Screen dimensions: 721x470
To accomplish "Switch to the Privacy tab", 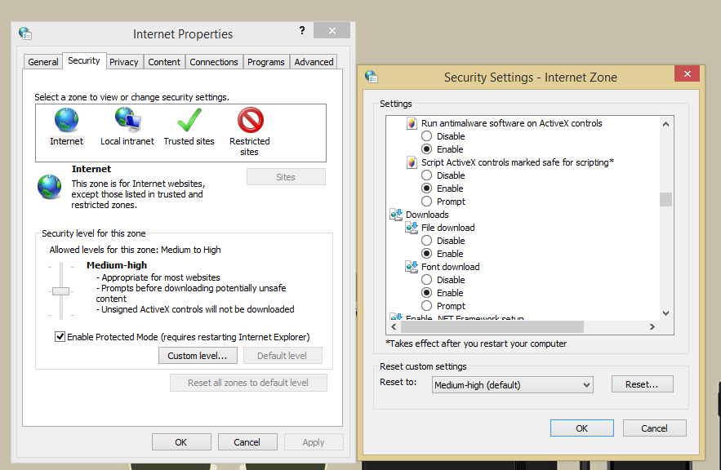I will pos(124,62).
